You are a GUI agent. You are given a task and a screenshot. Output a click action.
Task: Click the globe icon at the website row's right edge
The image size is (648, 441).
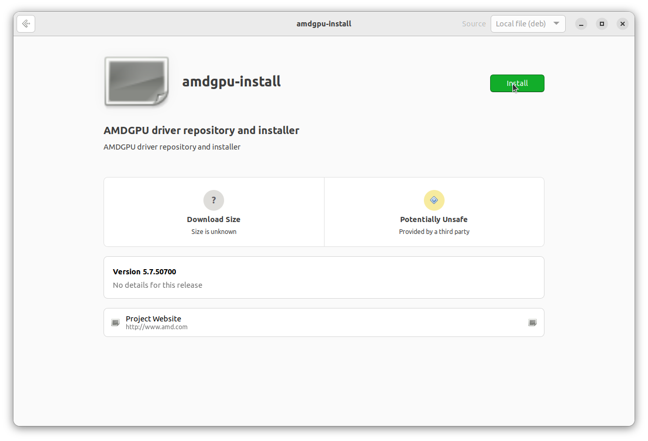point(532,322)
